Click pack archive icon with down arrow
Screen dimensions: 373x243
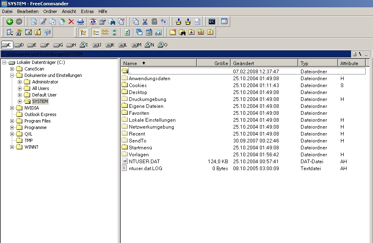point(179,22)
